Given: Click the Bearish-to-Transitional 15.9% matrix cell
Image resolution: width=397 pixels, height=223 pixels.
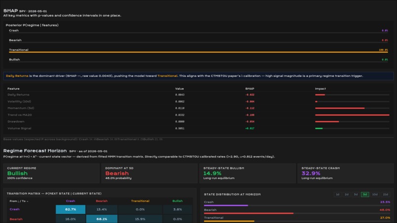Looking at the screenshot, I should [x=140, y=219].
